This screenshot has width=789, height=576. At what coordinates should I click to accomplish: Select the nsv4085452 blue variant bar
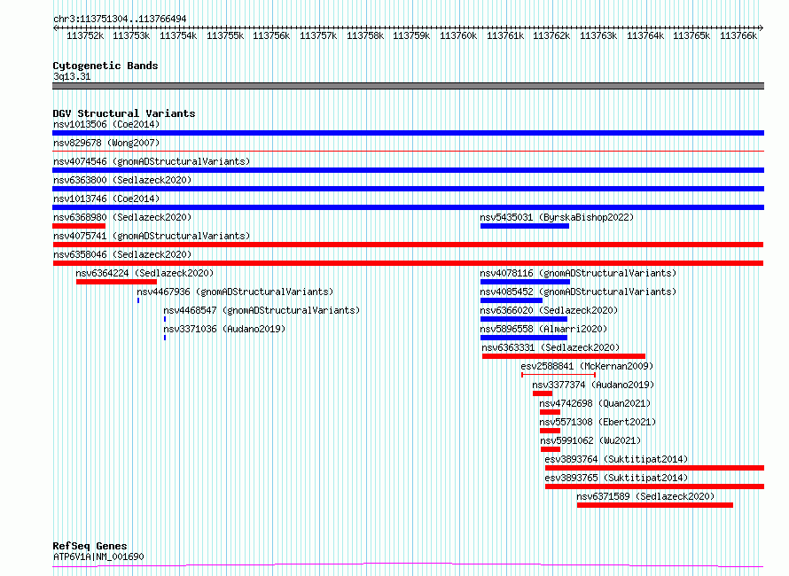(512, 300)
